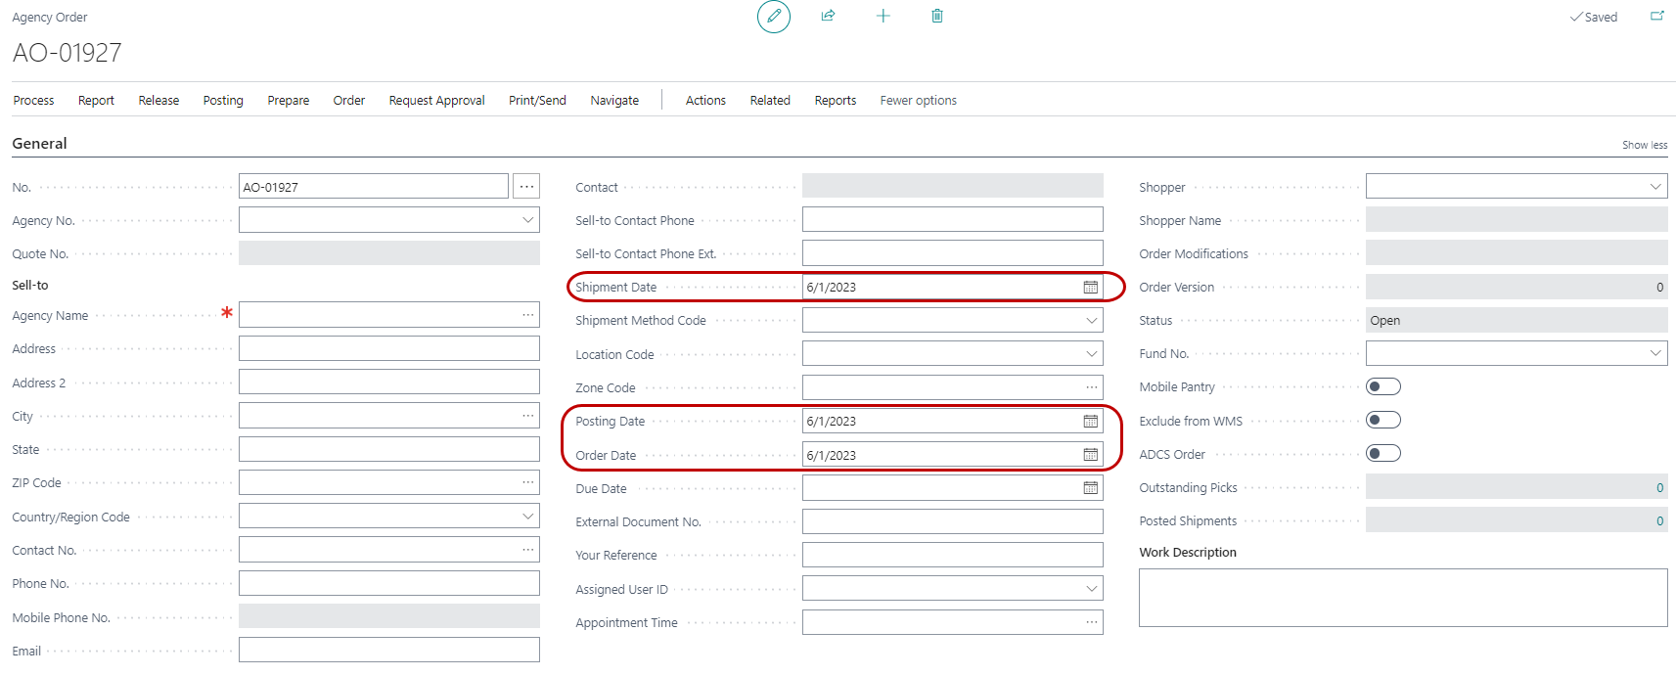Viewport: 1676px width, 676px height.
Task: Click the ellipsis button beside No. field
Action: click(x=526, y=187)
